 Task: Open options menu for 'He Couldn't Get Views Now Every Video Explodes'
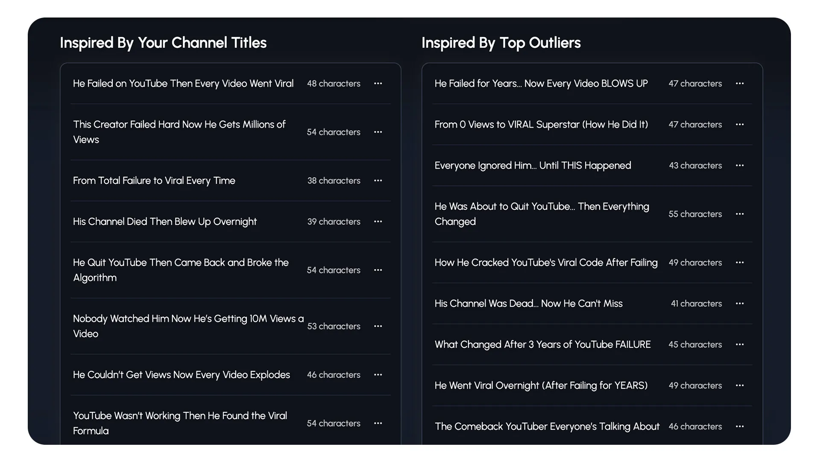pyautogui.click(x=378, y=375)
